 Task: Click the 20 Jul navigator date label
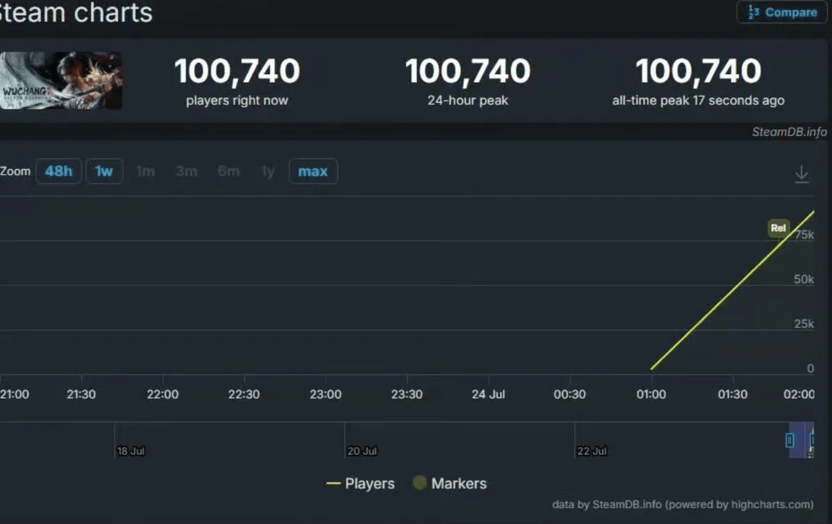click(x=362, y=451)
